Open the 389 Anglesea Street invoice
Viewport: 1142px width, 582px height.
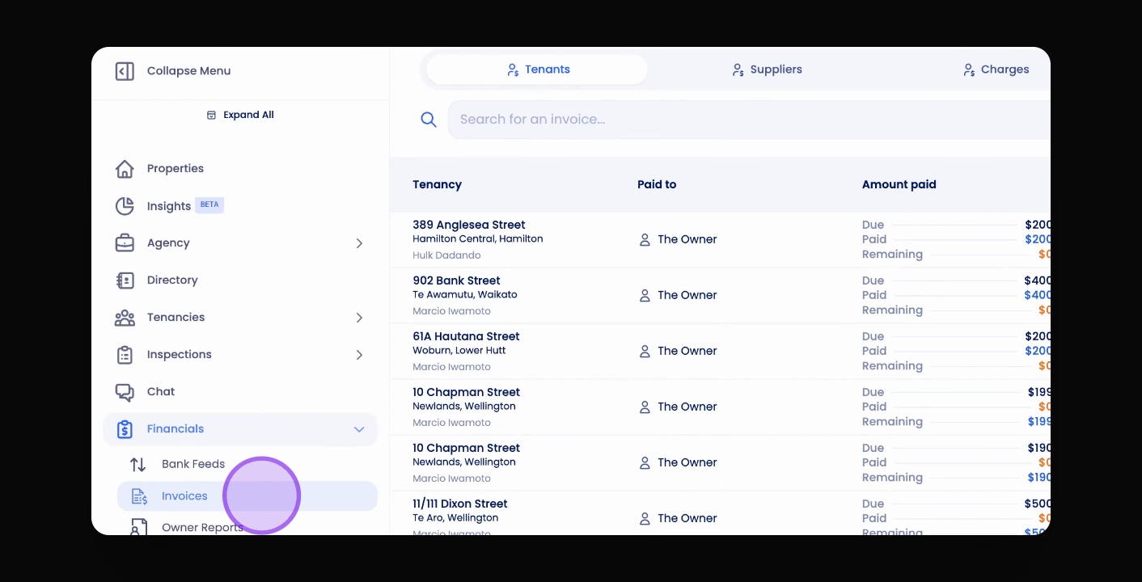469,225
